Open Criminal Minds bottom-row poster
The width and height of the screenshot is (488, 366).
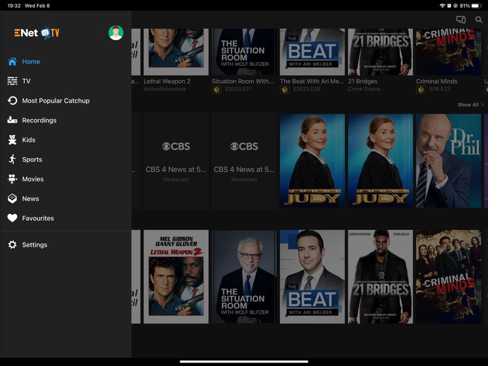click(x=448, y=277)
